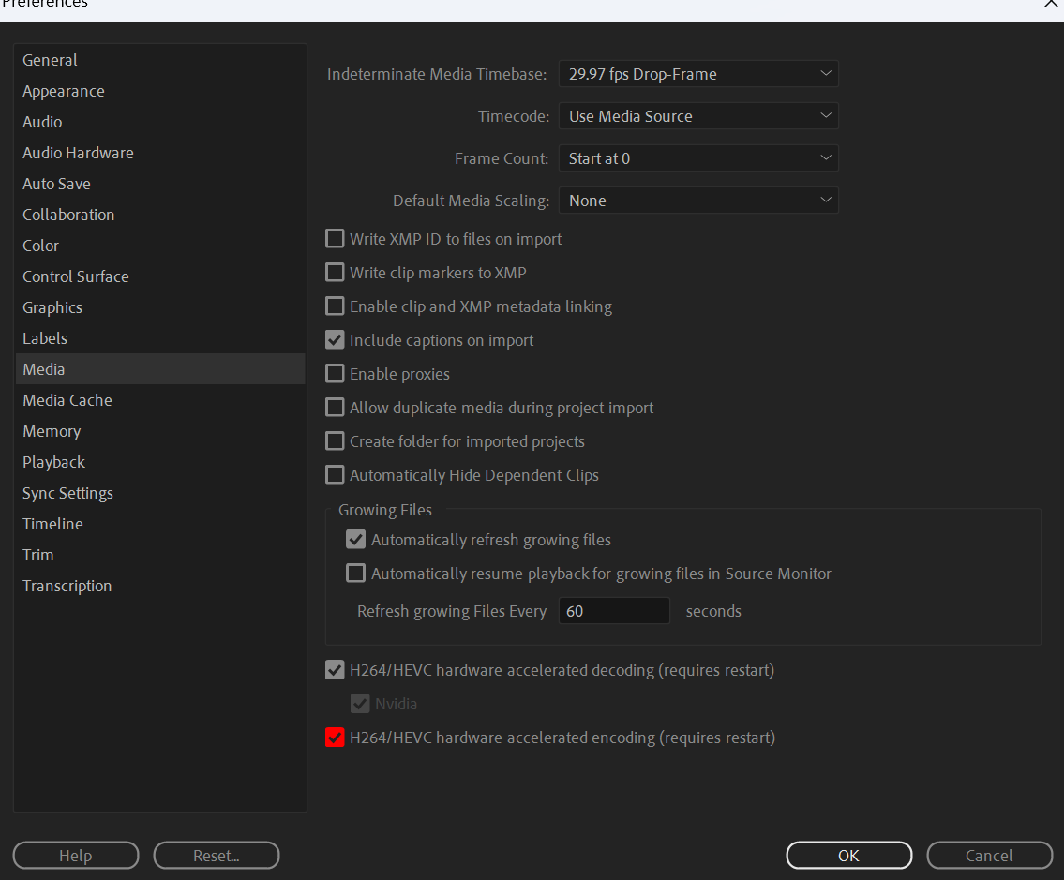1064x880 pixels.
Task: Toggle Write clip markers to XMP
Action: tap(335, 273)
